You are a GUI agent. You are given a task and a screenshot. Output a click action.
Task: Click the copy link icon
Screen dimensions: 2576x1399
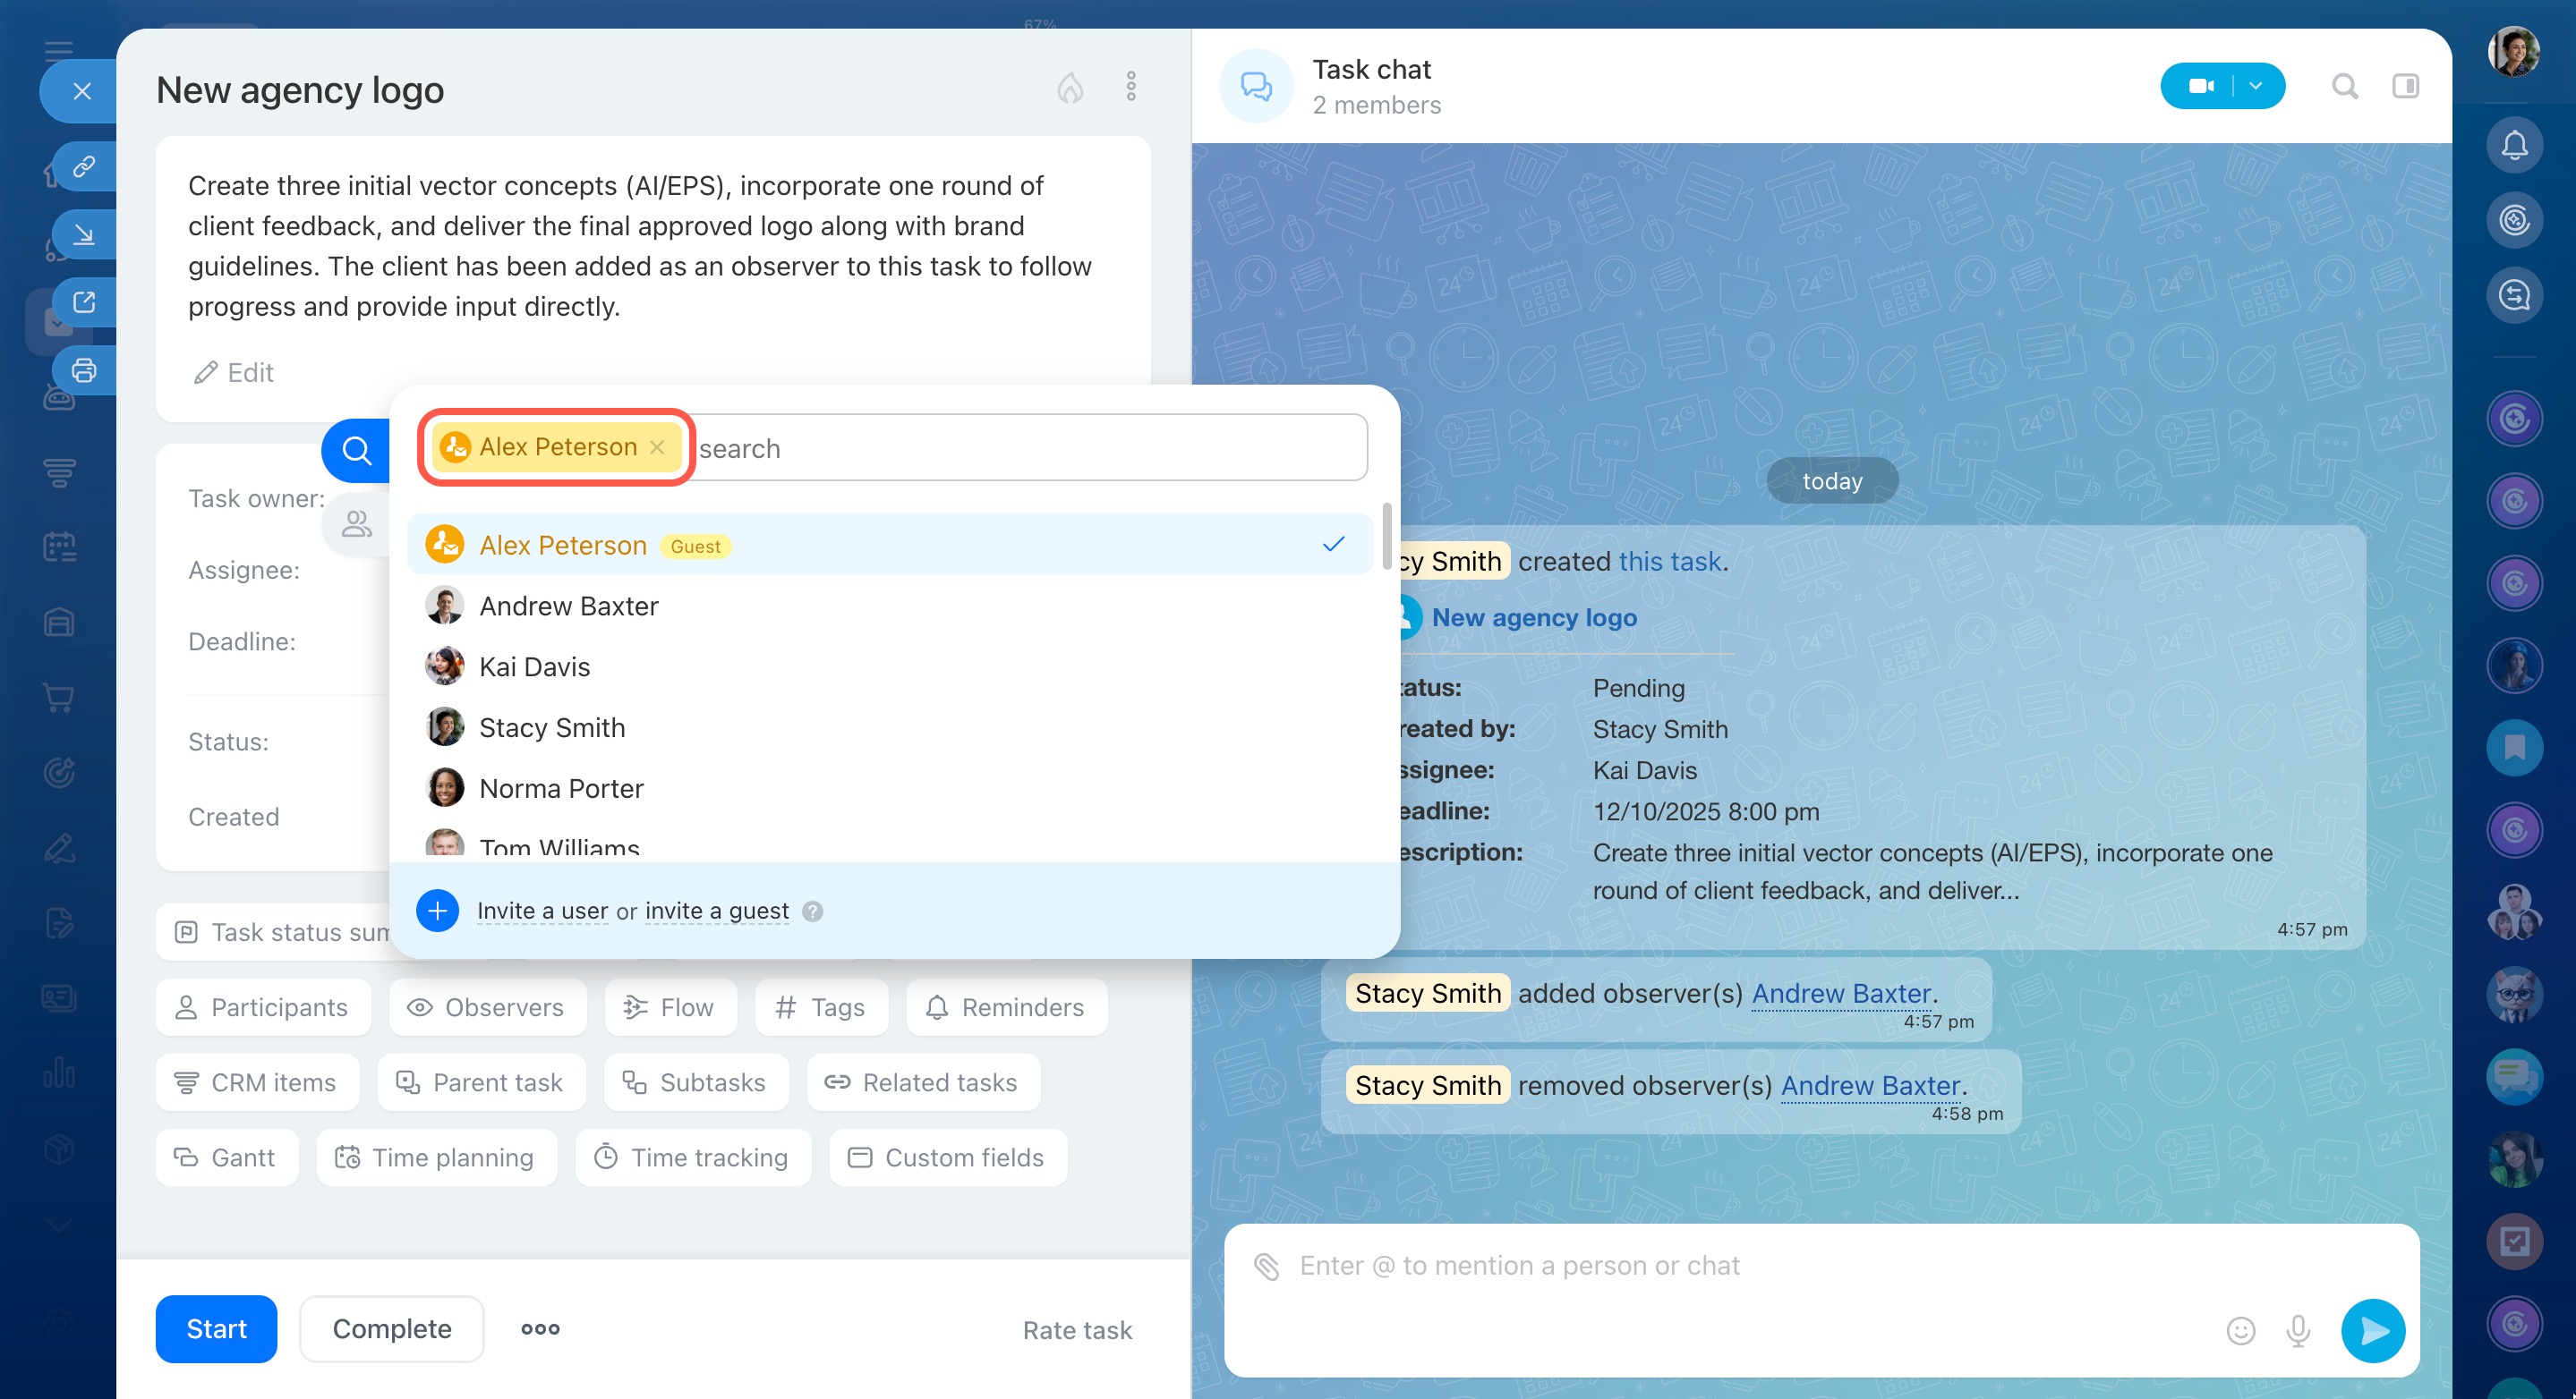[84, 165]
